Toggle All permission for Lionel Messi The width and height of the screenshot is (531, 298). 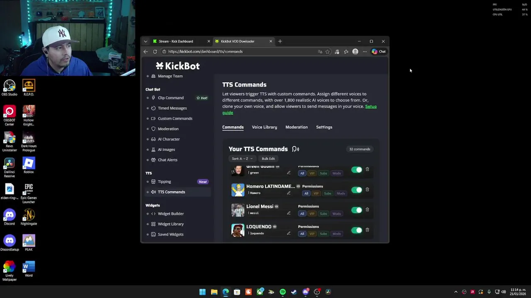(x=302, y=214)
